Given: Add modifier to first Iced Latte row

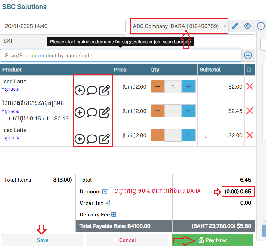Looking at the screenshot, I should pos(80,90).
